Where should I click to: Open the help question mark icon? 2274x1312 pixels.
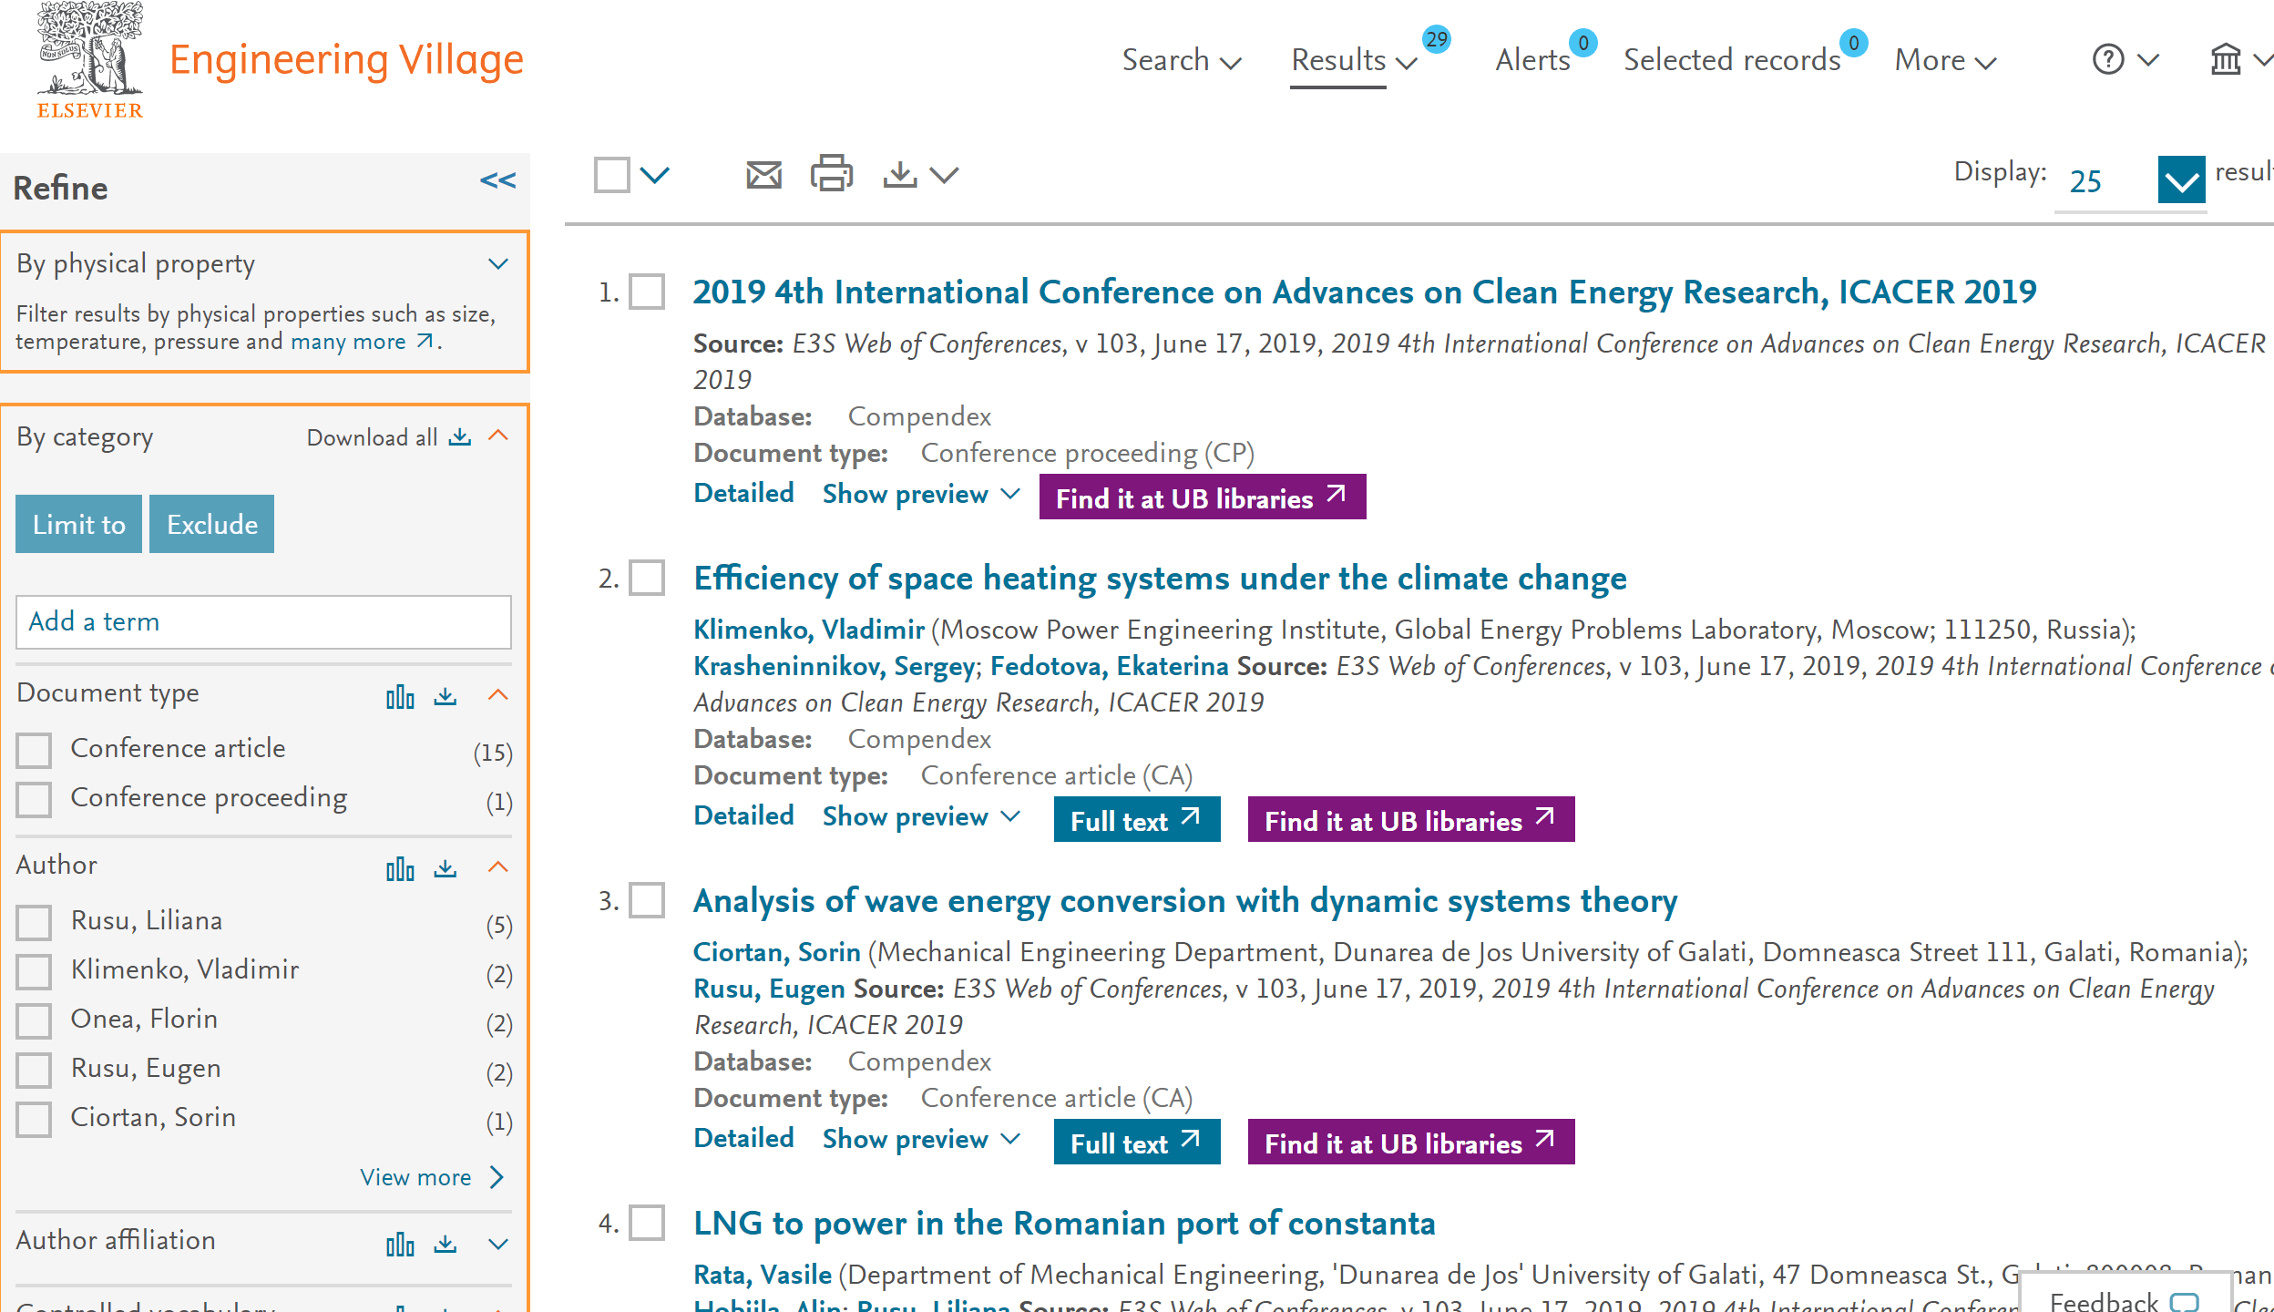point(2108,60)
